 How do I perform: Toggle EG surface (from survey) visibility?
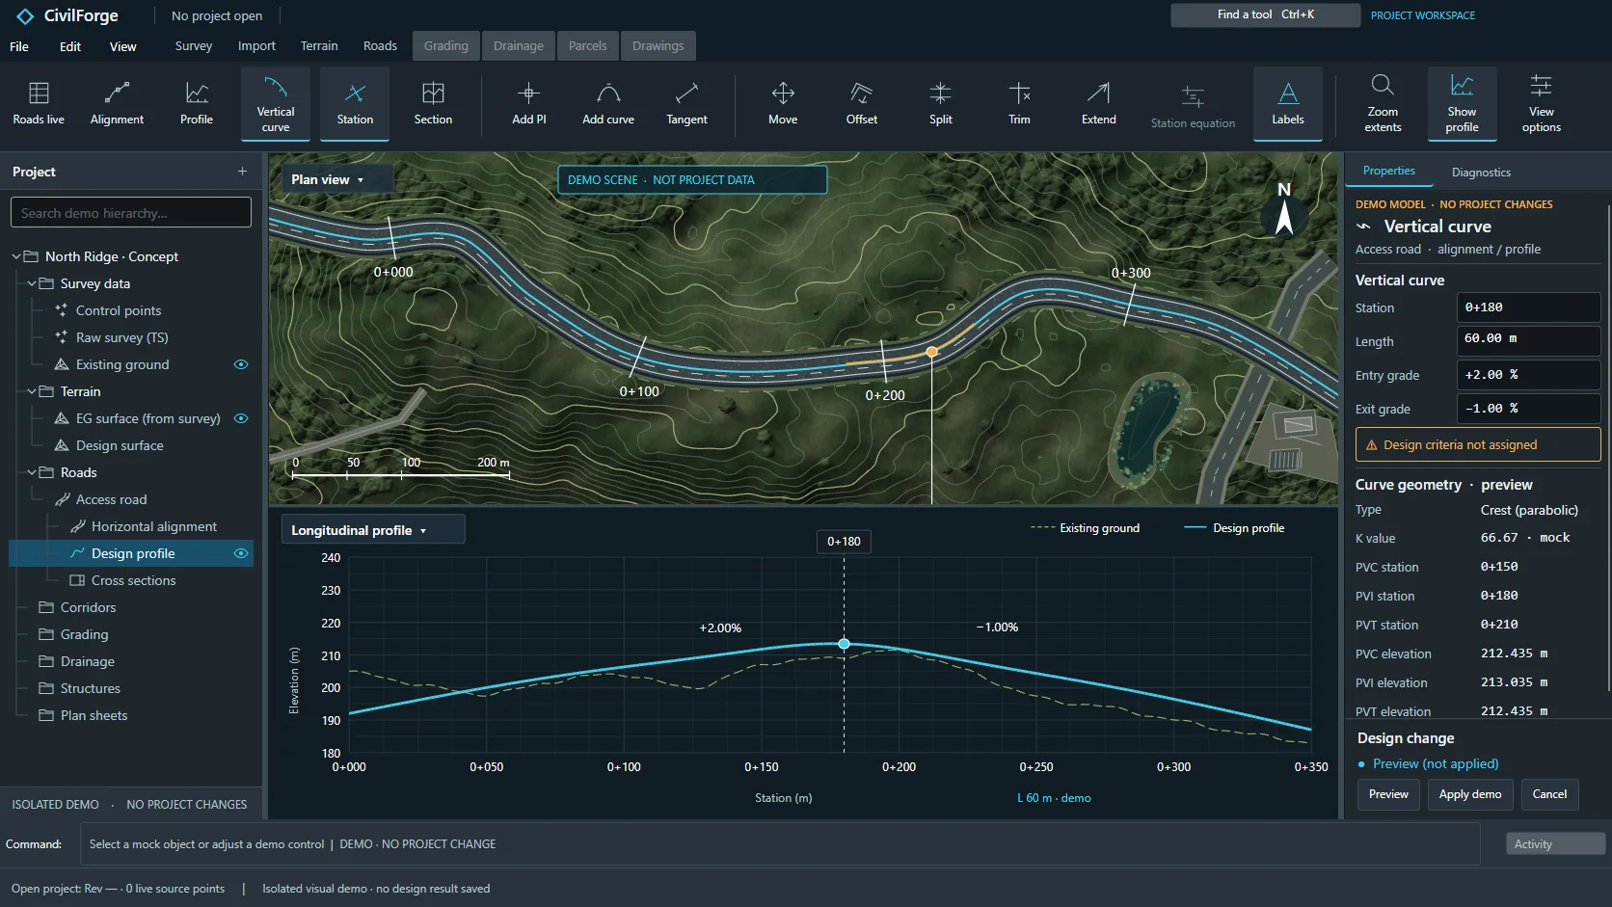click(241, 418)
